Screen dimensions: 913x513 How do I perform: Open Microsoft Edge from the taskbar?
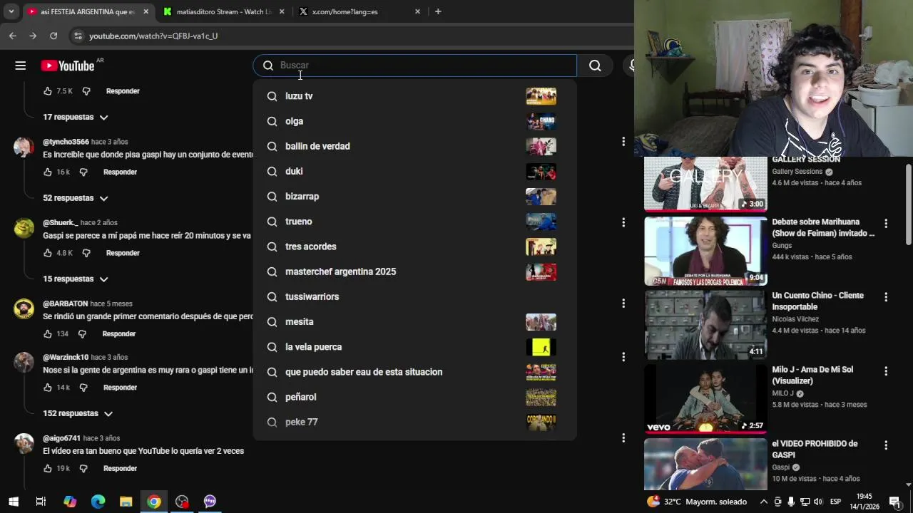pyautogui.click(x=98, y=502)
